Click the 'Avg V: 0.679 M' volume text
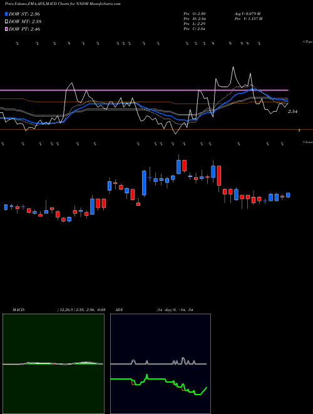 point(247,14)
